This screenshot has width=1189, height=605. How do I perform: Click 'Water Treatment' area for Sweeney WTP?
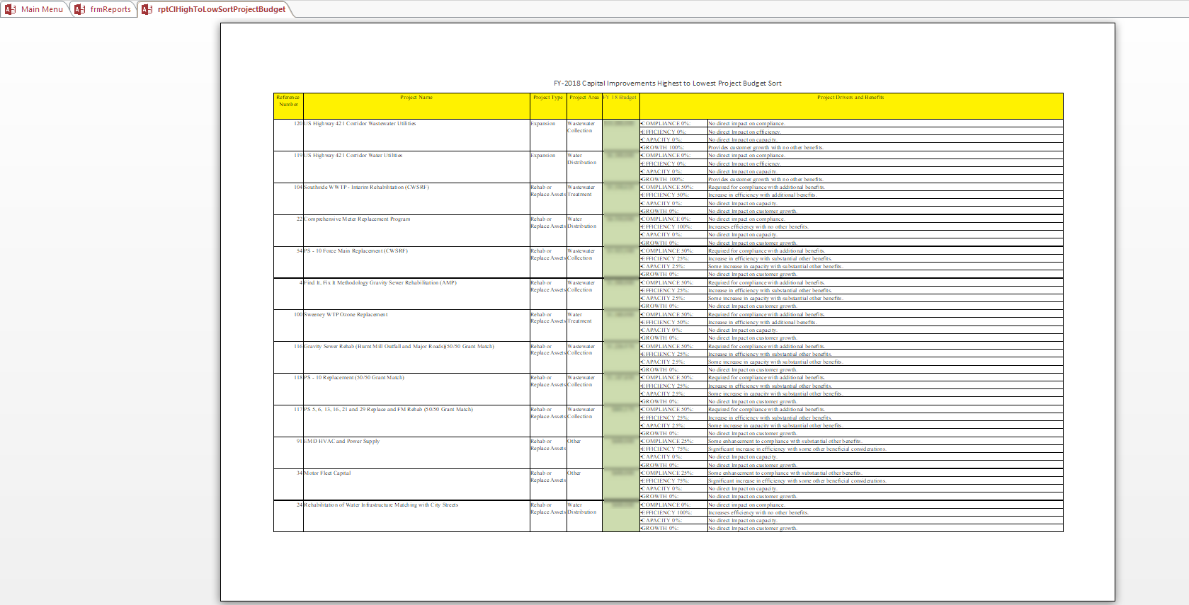[580, 318]
